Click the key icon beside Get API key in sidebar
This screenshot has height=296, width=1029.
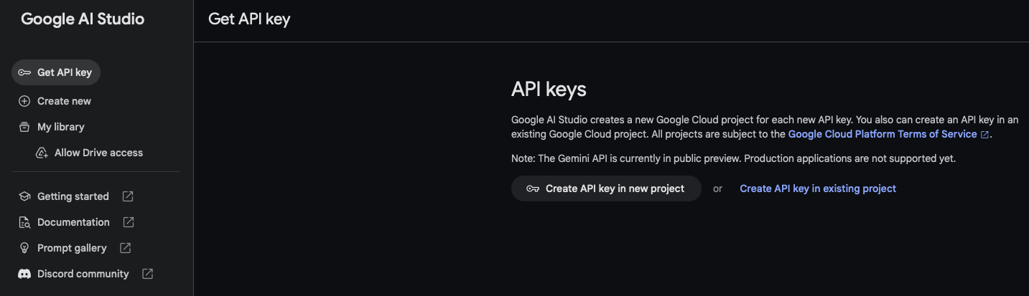24,72
